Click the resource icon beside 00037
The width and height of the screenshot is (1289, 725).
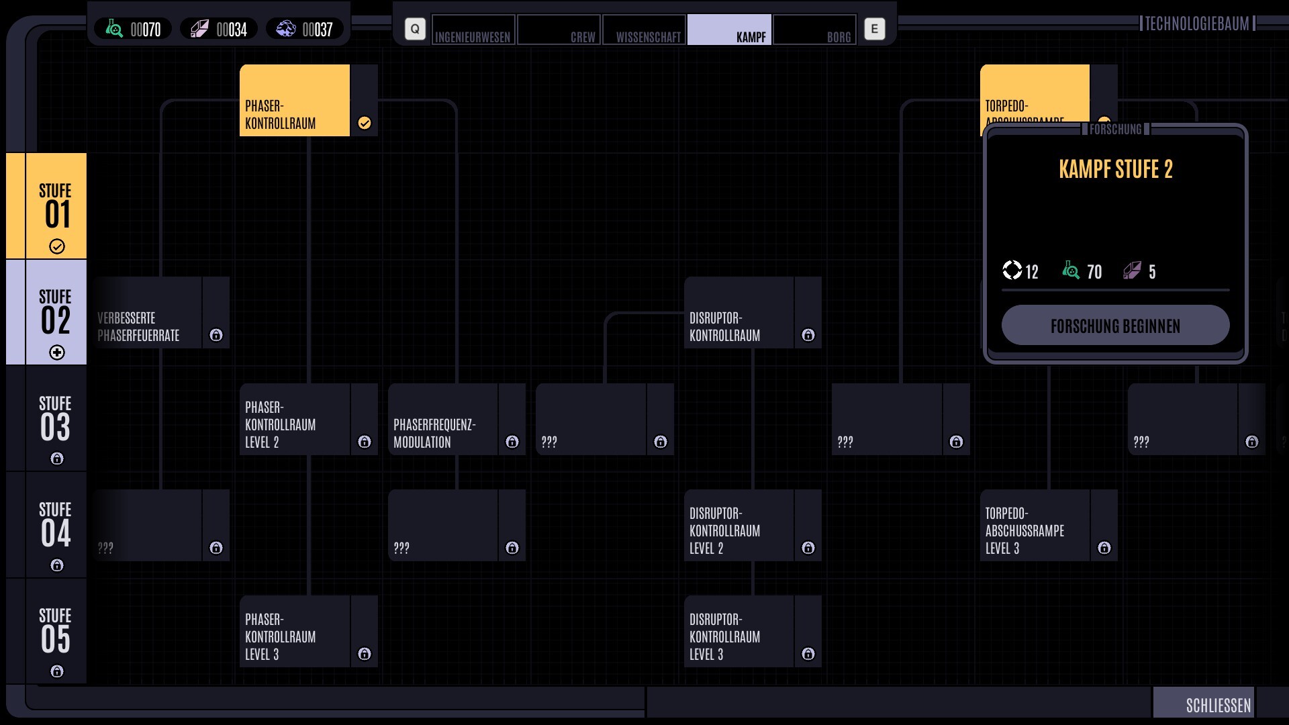pyautogui.click(x=286, y=29)
